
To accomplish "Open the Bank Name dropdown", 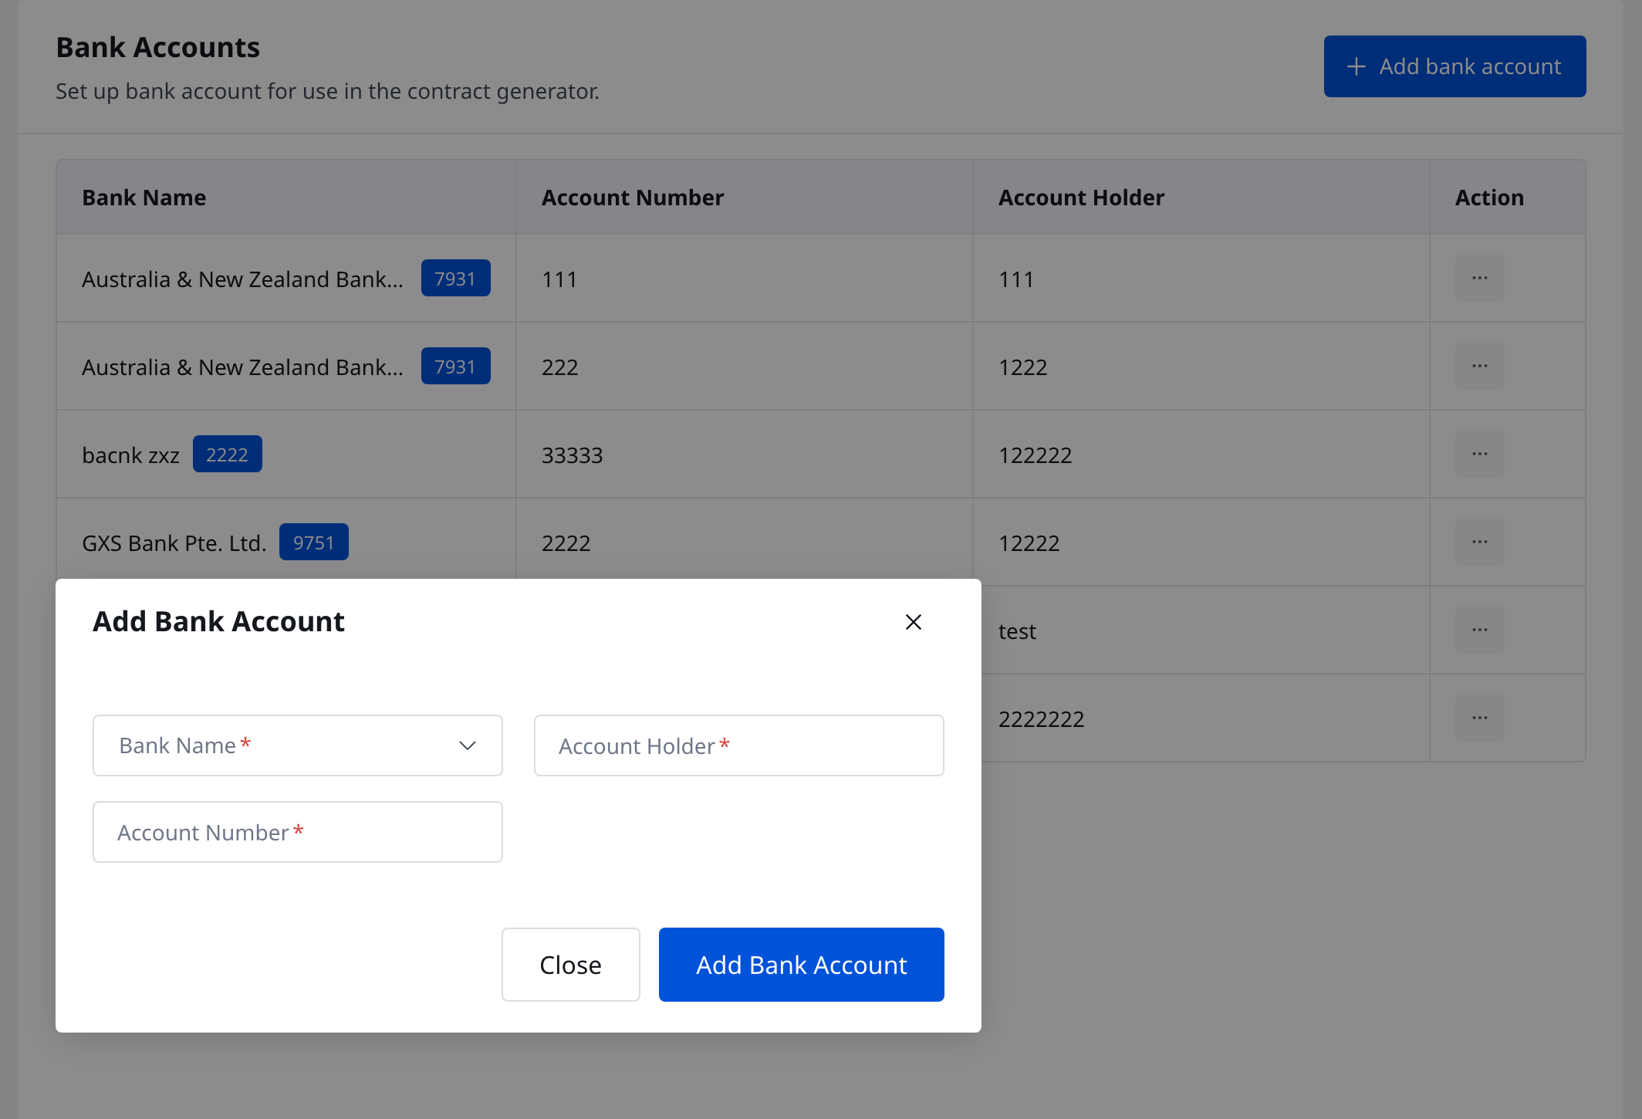I will (298, 745).
